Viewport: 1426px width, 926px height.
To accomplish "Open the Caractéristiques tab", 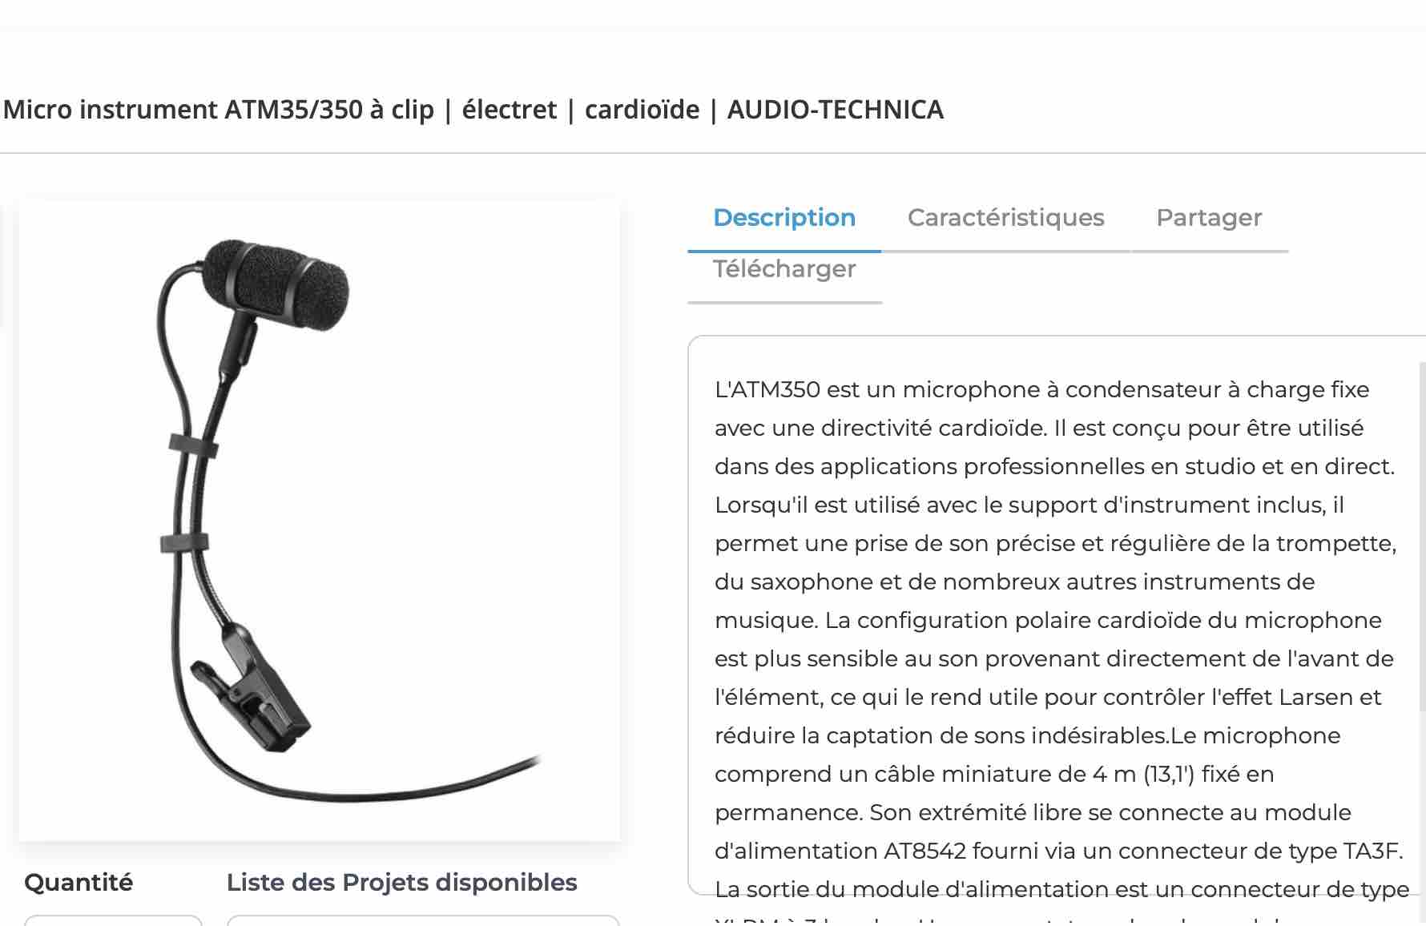I will pyautogui.click(x=1005, y=218).
